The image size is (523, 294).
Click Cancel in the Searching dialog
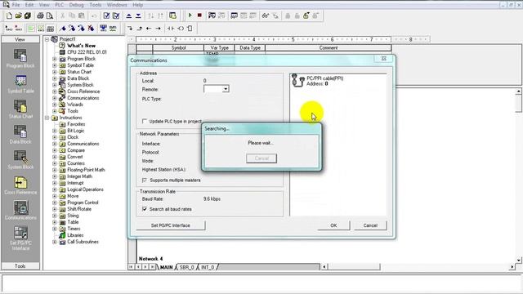click(x=261, y=158)
